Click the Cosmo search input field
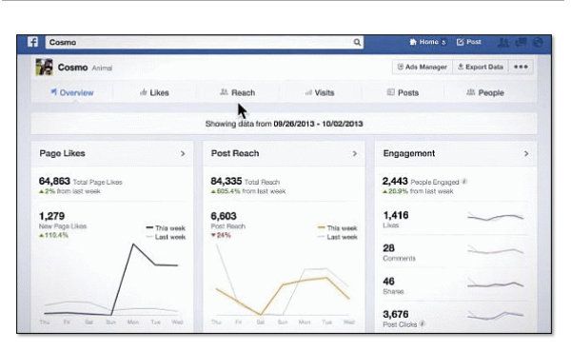Screen dimensions: 571x352 pyautogui.click(x=204, y=42)
